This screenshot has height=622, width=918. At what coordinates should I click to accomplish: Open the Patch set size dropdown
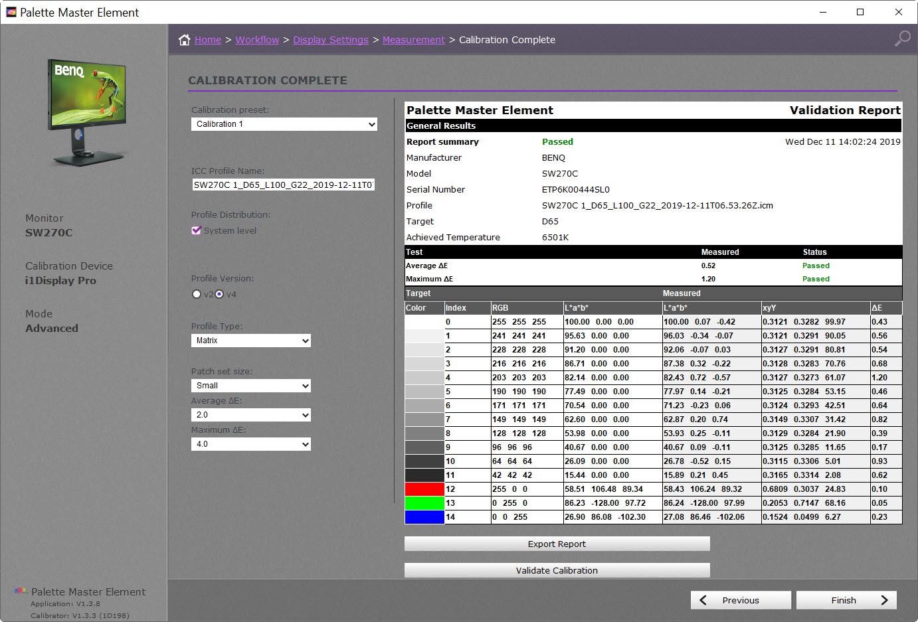pos(251,386)
